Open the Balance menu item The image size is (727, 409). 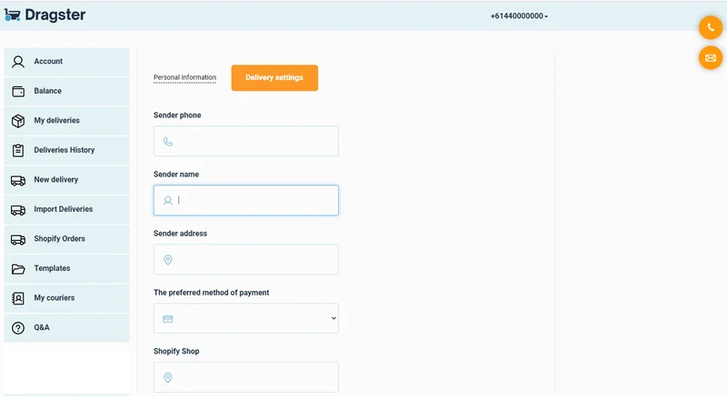coord(66,92)
